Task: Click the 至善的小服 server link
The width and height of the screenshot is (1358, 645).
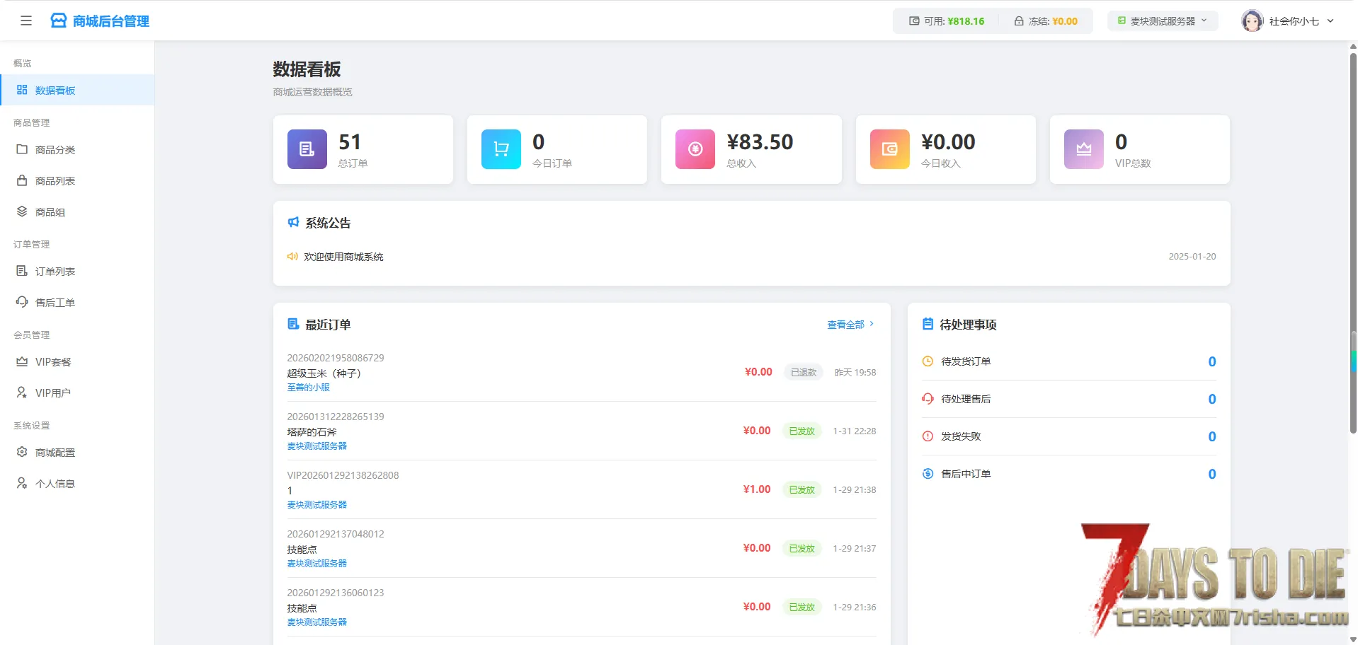Action: [x=309, y=388]
